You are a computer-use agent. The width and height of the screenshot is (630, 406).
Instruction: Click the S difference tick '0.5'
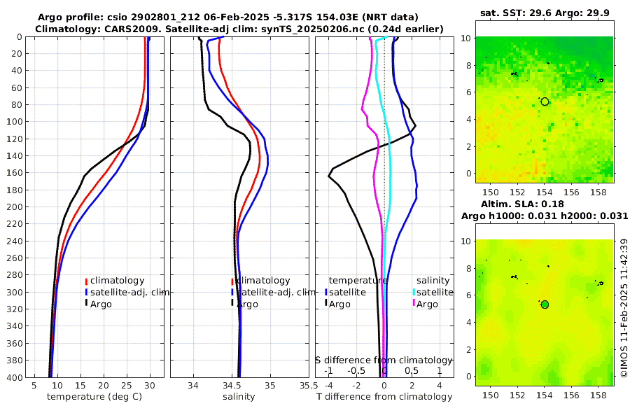pyautogui.click(x=412, y=370)
